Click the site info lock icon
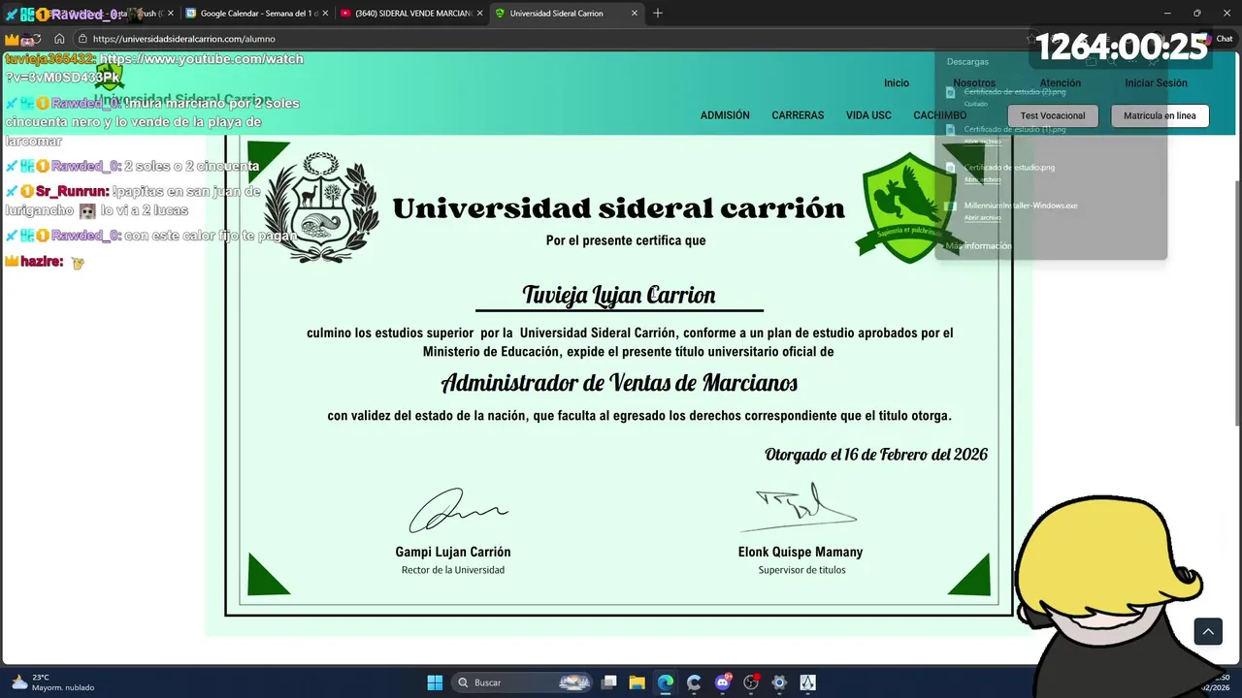 (83, 39)
